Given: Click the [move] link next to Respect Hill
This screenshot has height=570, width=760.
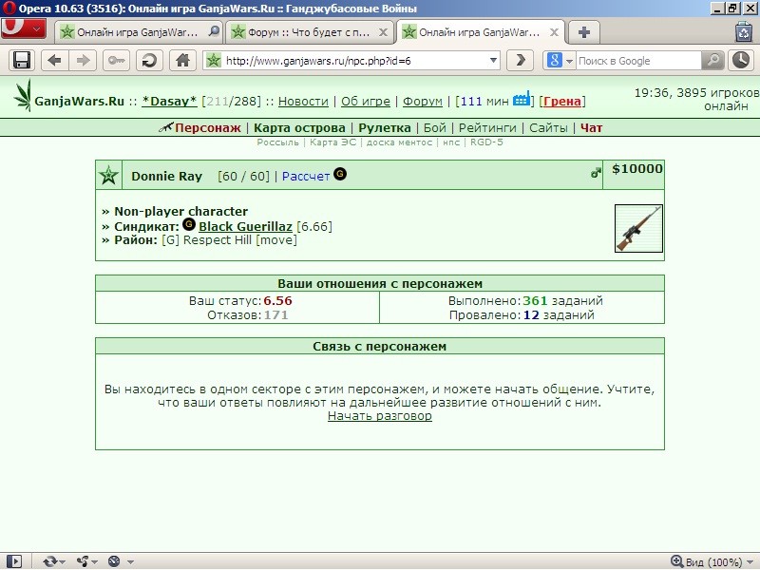Looking at the screenshot, I should (x=276, y=240).
